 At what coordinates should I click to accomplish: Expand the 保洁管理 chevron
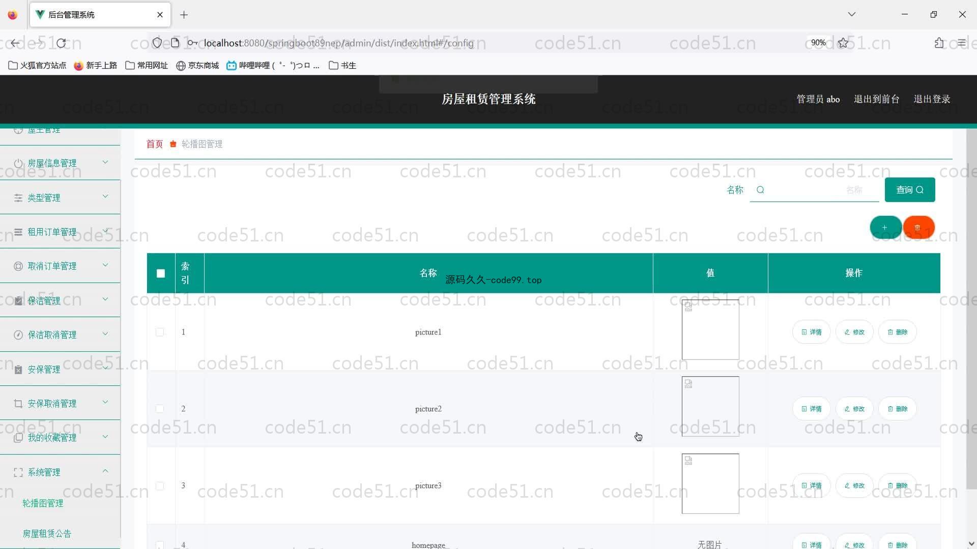[105, 299]
